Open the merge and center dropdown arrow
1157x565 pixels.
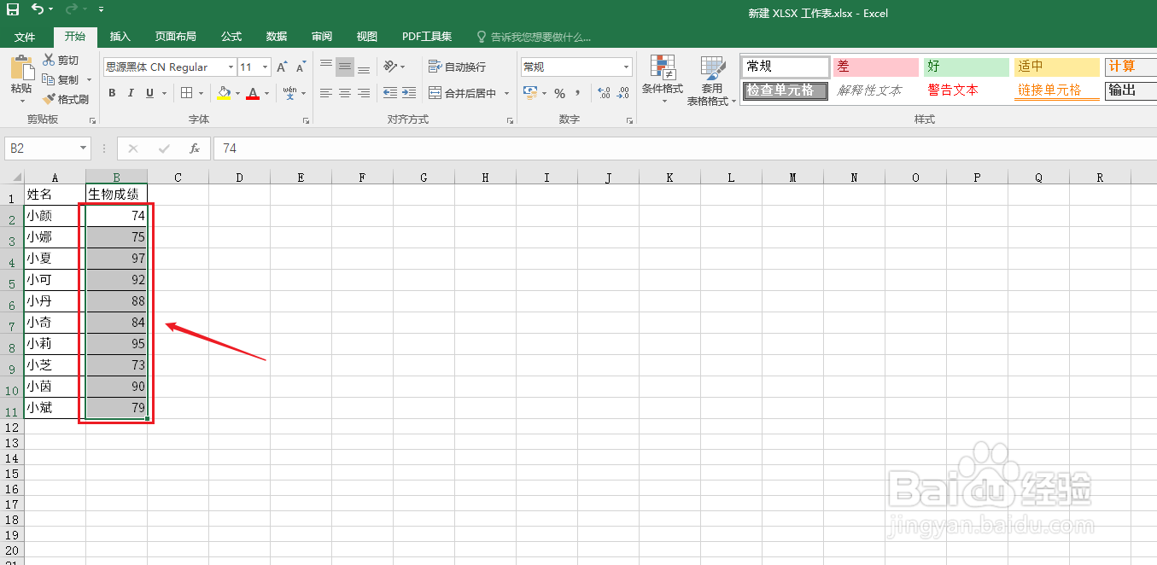pos(506,93)
